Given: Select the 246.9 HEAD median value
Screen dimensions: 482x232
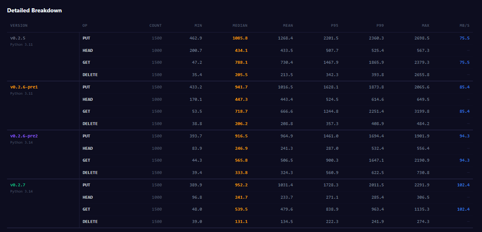Looking at the screenshot, I should point(241,148).
